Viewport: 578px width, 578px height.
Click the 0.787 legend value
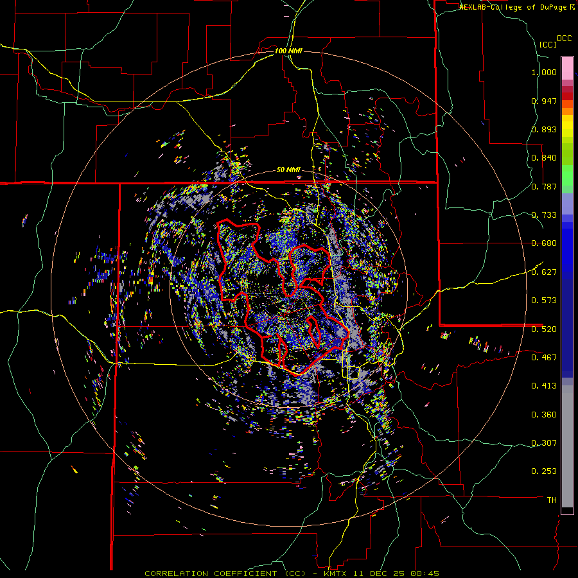point(544,186)
